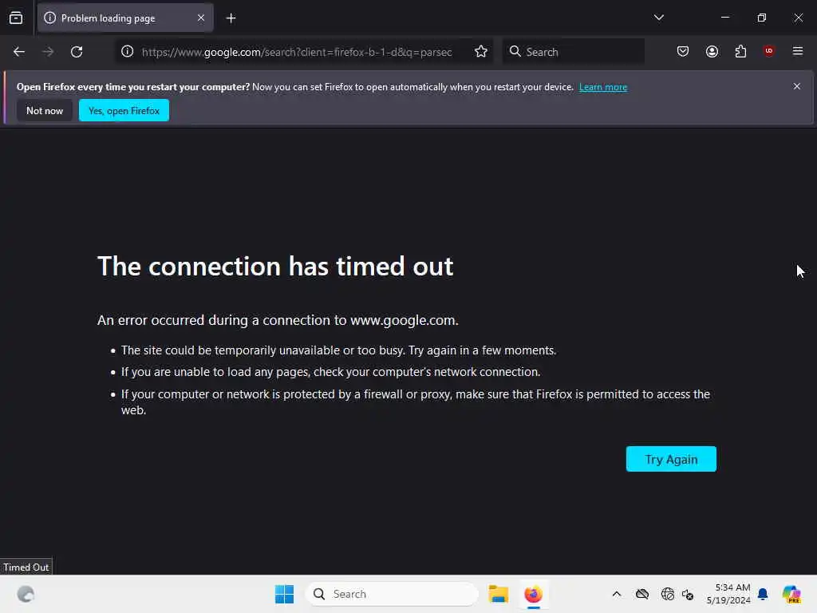The image size is (817, 613).
Task: Open notifications bell icon
Action: [763, 594]
